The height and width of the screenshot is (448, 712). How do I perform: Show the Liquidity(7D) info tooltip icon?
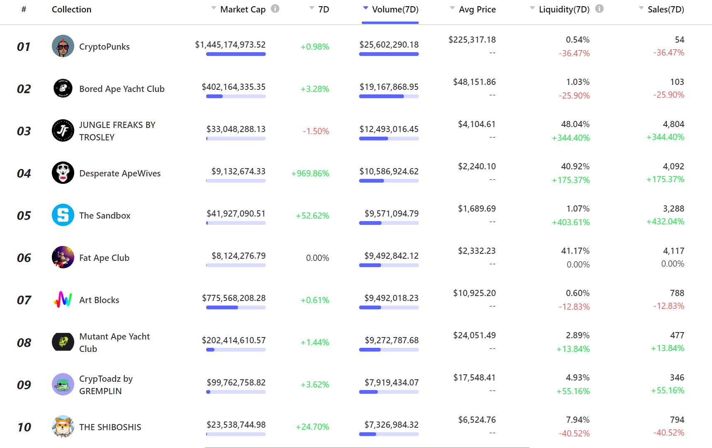pyautogui.click(x=599, y=9)
